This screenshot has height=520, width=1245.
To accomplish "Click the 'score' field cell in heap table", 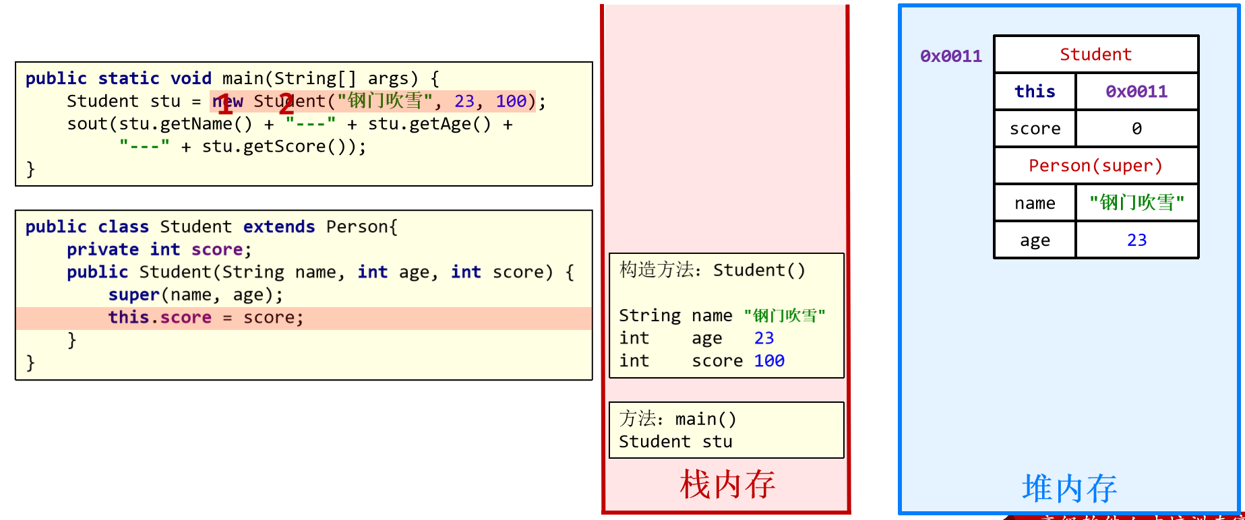I will click(x=1035, y=129).
